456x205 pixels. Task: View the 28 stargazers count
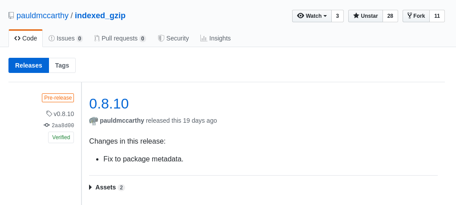390,16
